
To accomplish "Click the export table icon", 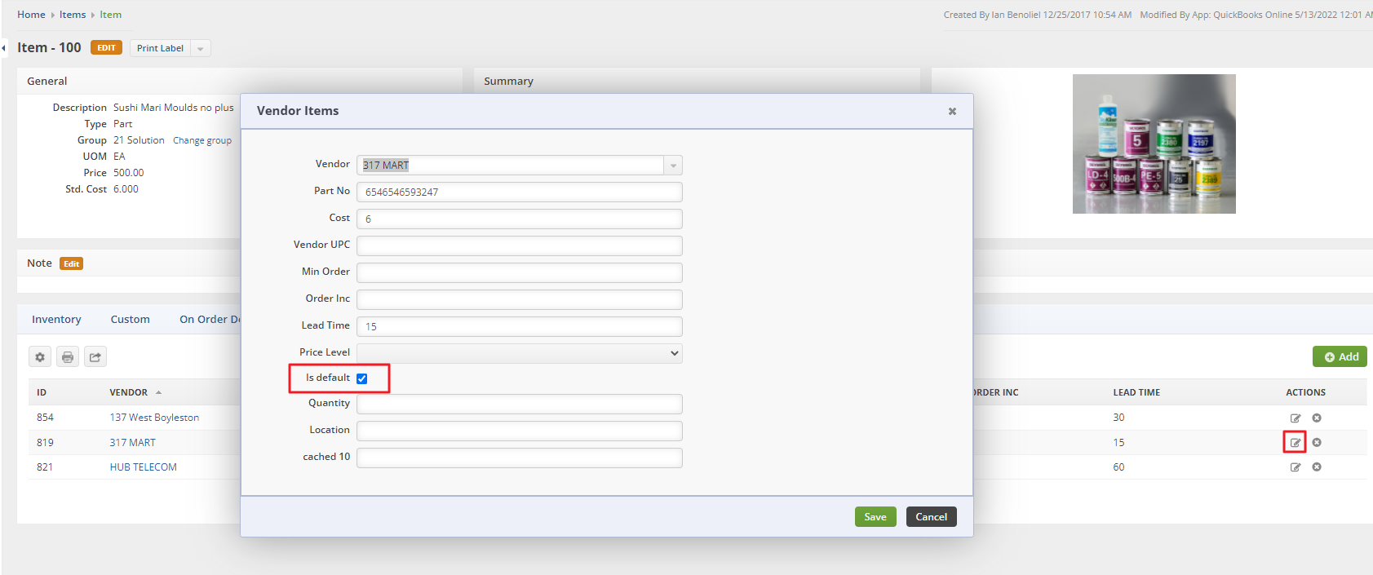I will point(95,357).
